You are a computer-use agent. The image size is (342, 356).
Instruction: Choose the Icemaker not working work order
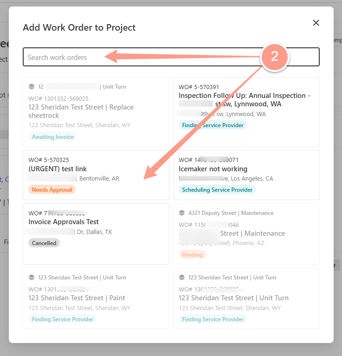click(x=246, y=175)
